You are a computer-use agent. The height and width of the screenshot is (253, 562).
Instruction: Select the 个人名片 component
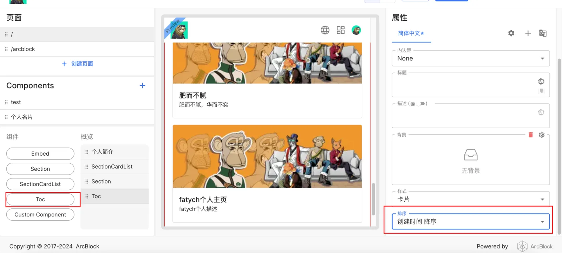[x=77, y=117]
